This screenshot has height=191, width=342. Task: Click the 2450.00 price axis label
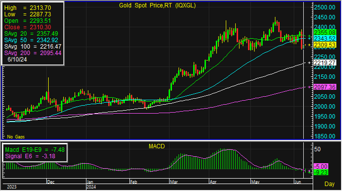coord(325,17)
